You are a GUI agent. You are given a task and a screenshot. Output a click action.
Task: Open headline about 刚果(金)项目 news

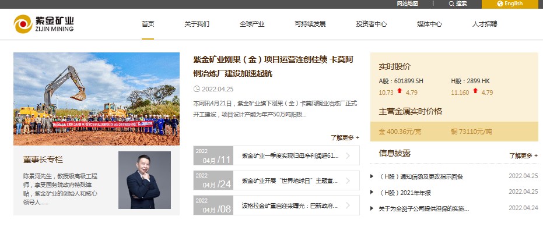point(273,66)
